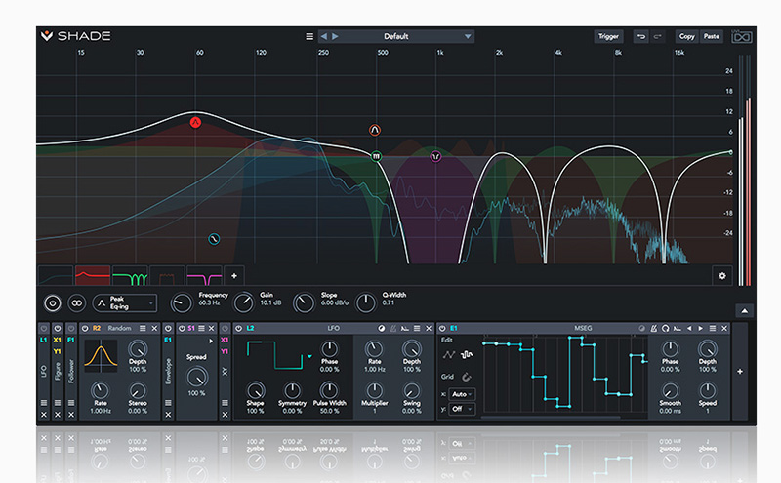The height and width of the screenshot is (483, 781).
Task: Click the Gain knob
Action: (x=243, y=303)
